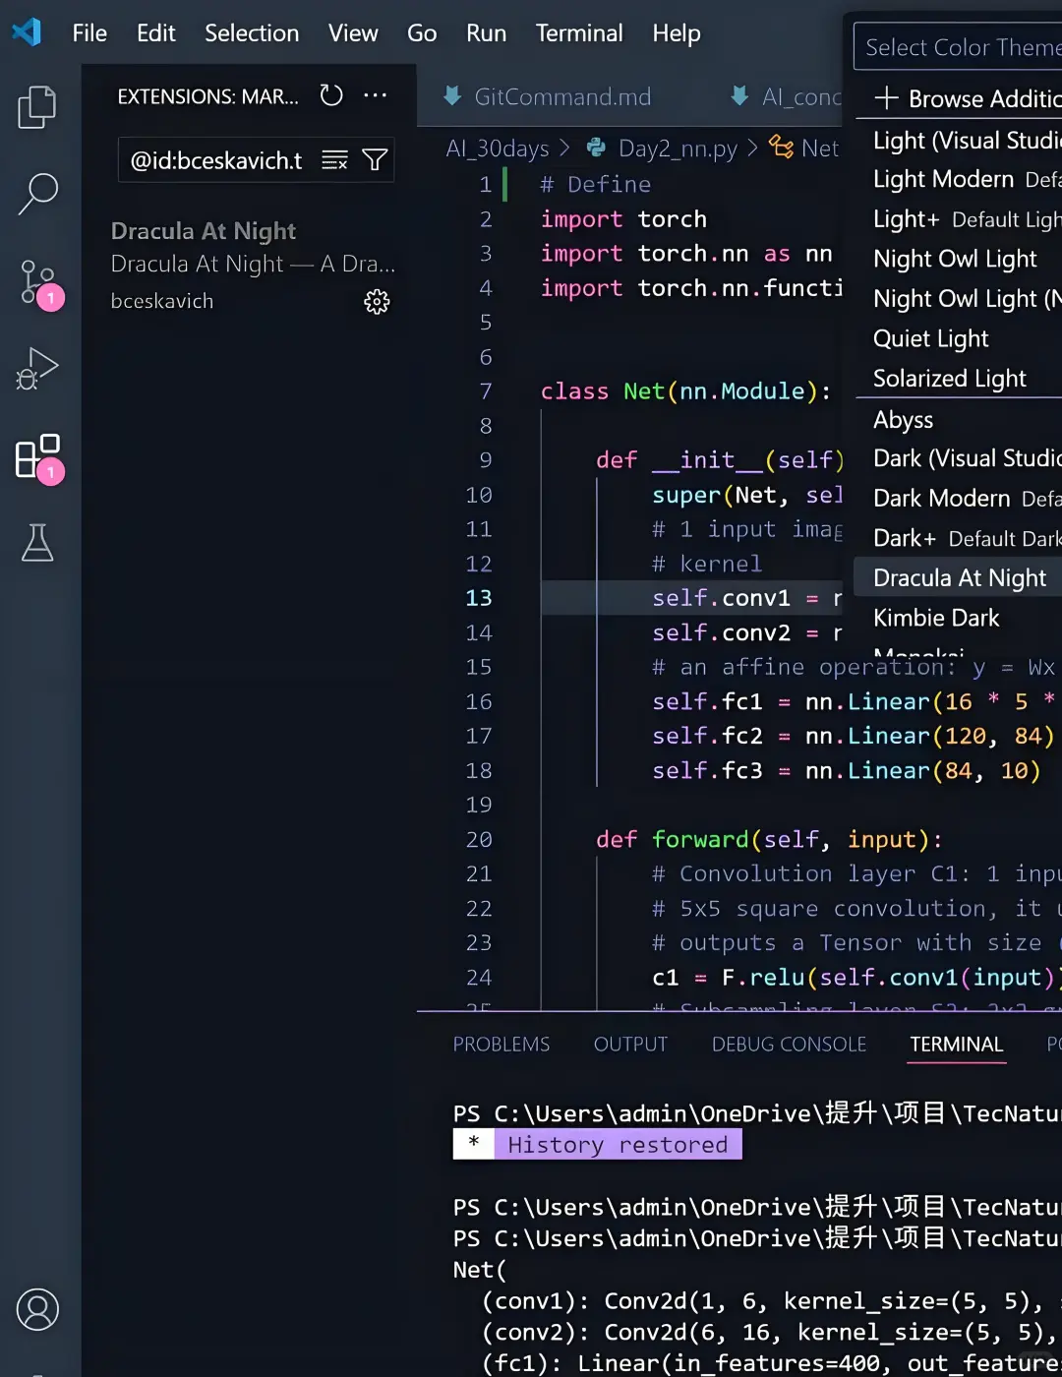Viewport: 1062px width, 1377px height.
Task: Open Extensions view more actions menu
Action: 375,95
